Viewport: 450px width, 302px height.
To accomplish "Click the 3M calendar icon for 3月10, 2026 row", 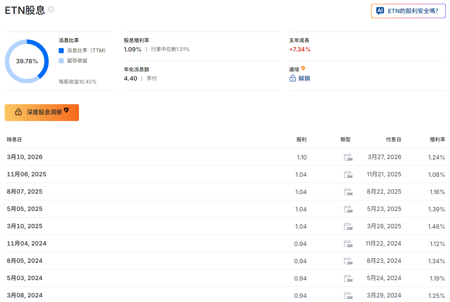I will [348, 157].
